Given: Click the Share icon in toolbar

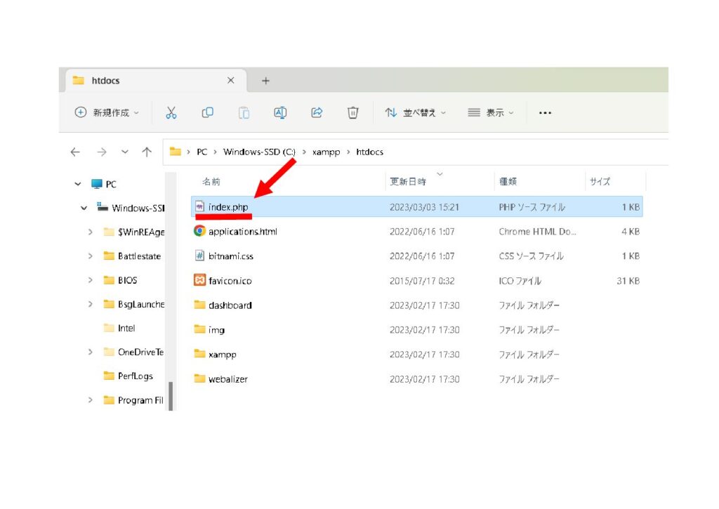Looking at the screenshot, I should pos(317,112).
